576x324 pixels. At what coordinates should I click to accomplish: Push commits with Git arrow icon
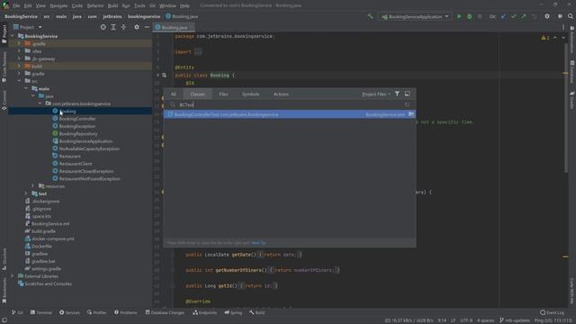pyautogui.click(x=524, y=16)
